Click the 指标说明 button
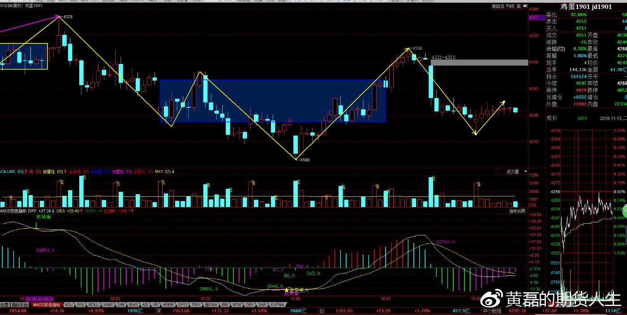 click(518, 211)
